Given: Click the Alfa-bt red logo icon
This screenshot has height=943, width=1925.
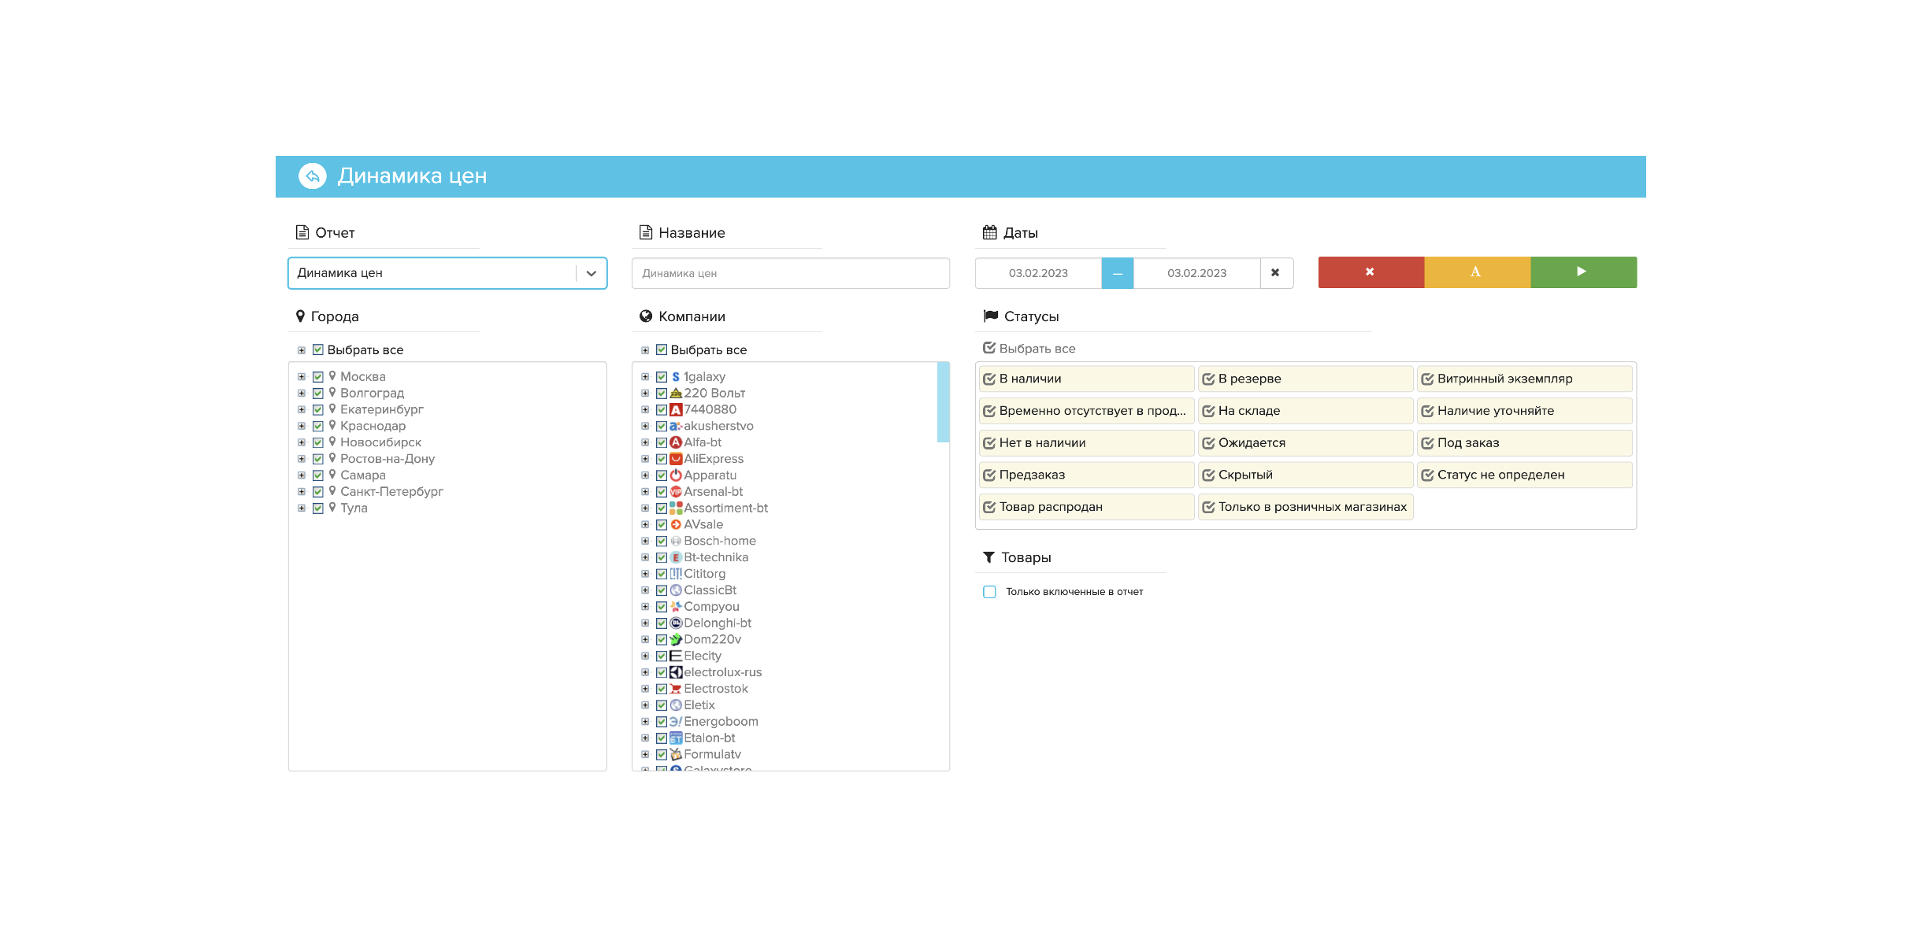Looking at the screenshot, I should 676,442.
